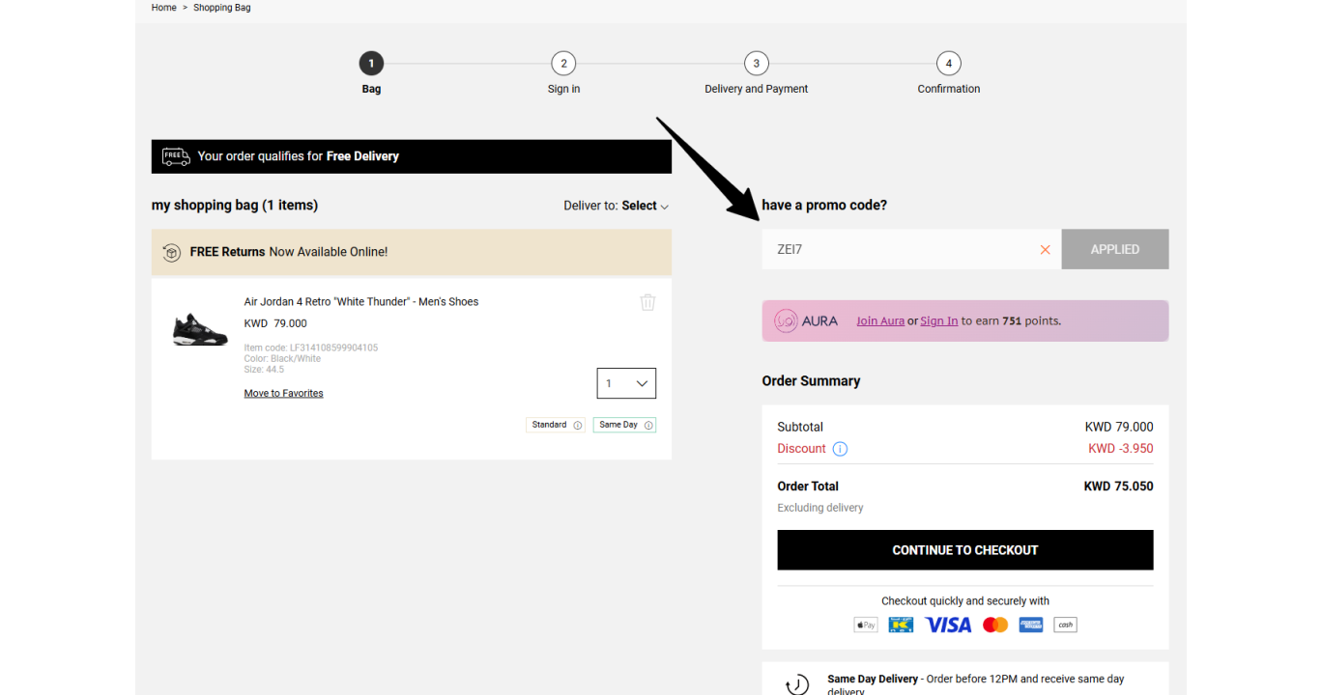The height and width of the screenshot is (695, 1322).
Task: Click CONTINUE TO CHECKOUT button
Action: tap(965, 550)
